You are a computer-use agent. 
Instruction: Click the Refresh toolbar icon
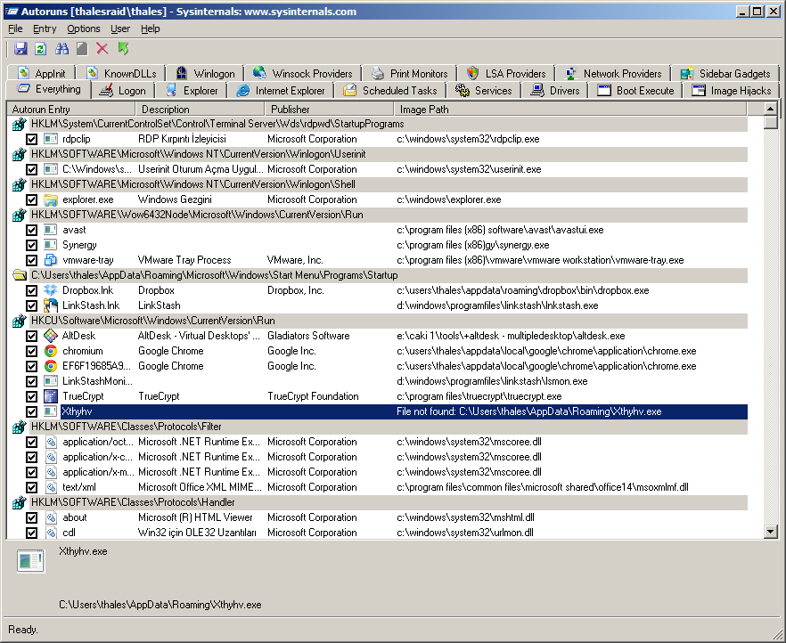click(x=41, y=49)
